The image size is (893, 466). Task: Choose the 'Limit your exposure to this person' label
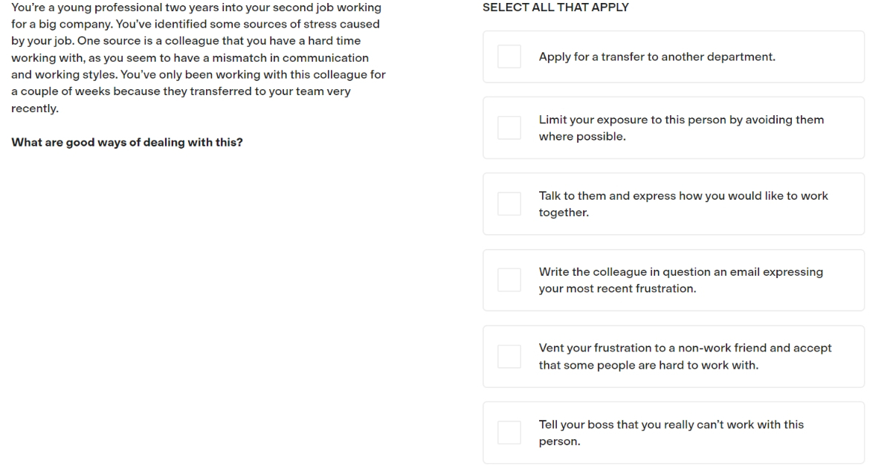681,128
